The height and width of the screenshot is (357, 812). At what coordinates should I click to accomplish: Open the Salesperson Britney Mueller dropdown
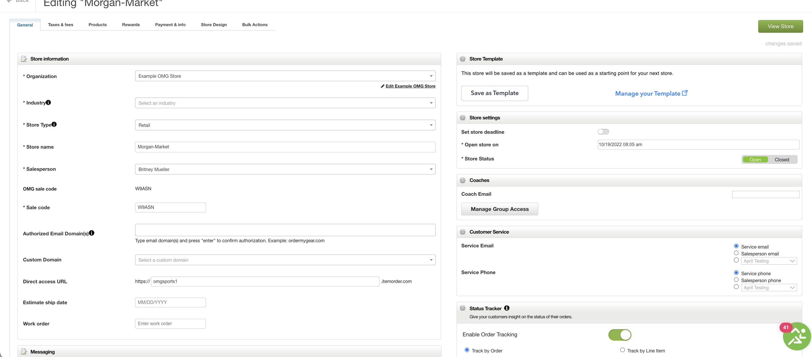point(285,169)
